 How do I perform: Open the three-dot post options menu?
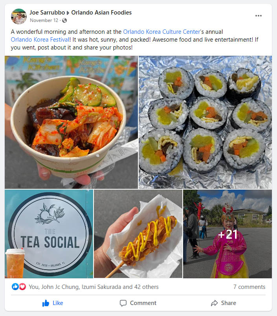(x=258, y=16)
